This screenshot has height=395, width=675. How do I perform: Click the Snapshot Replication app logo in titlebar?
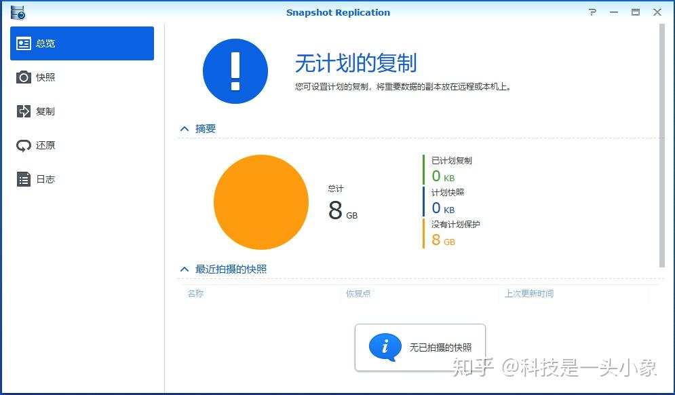(17, 12)
